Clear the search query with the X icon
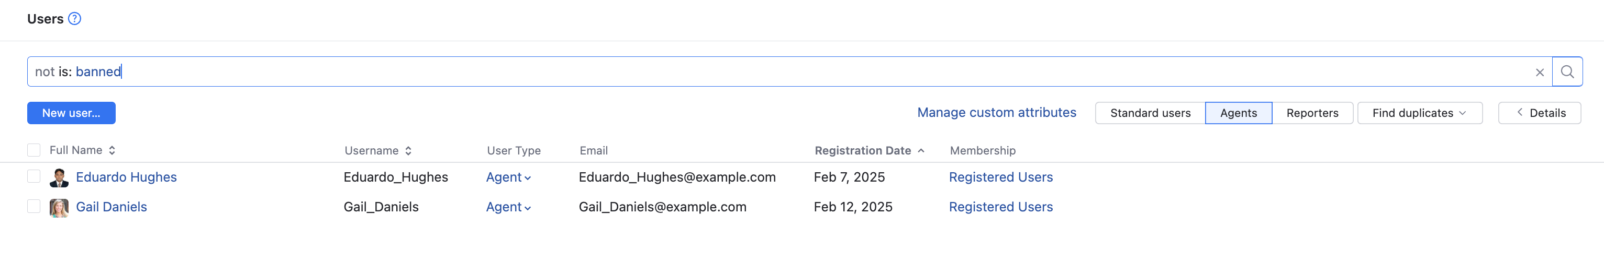1604x262 pixels. pyautogui.click(x=1539, y=72)
